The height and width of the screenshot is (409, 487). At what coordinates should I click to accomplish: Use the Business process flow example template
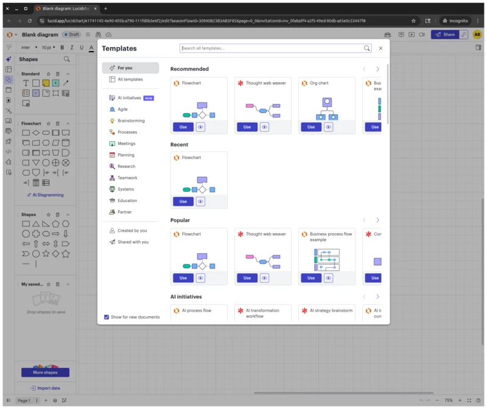click(x=311, y=278)
